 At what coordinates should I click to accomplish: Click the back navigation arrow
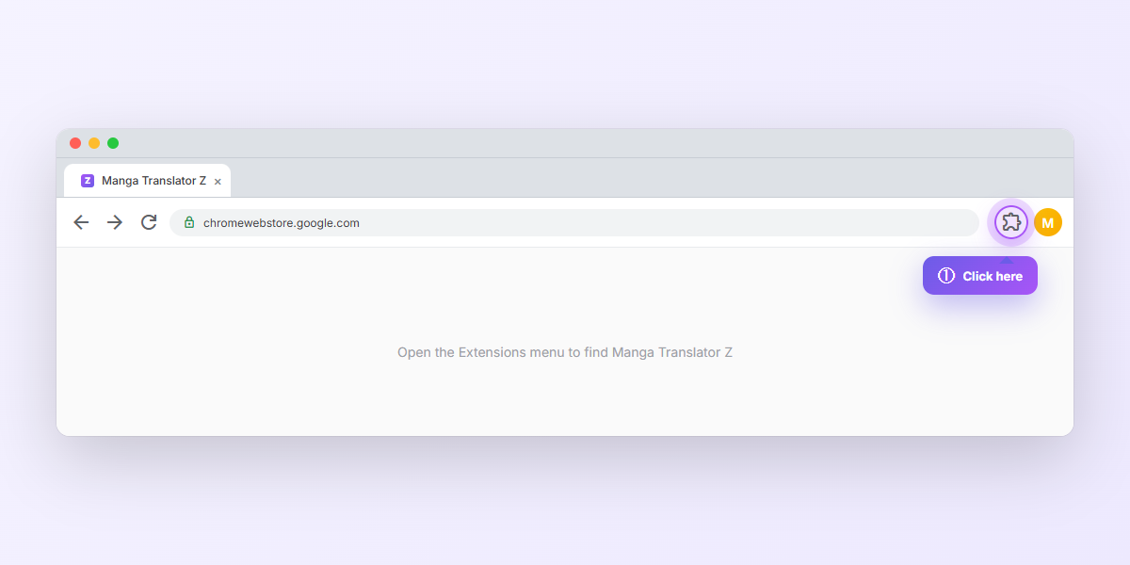(81, 222)
